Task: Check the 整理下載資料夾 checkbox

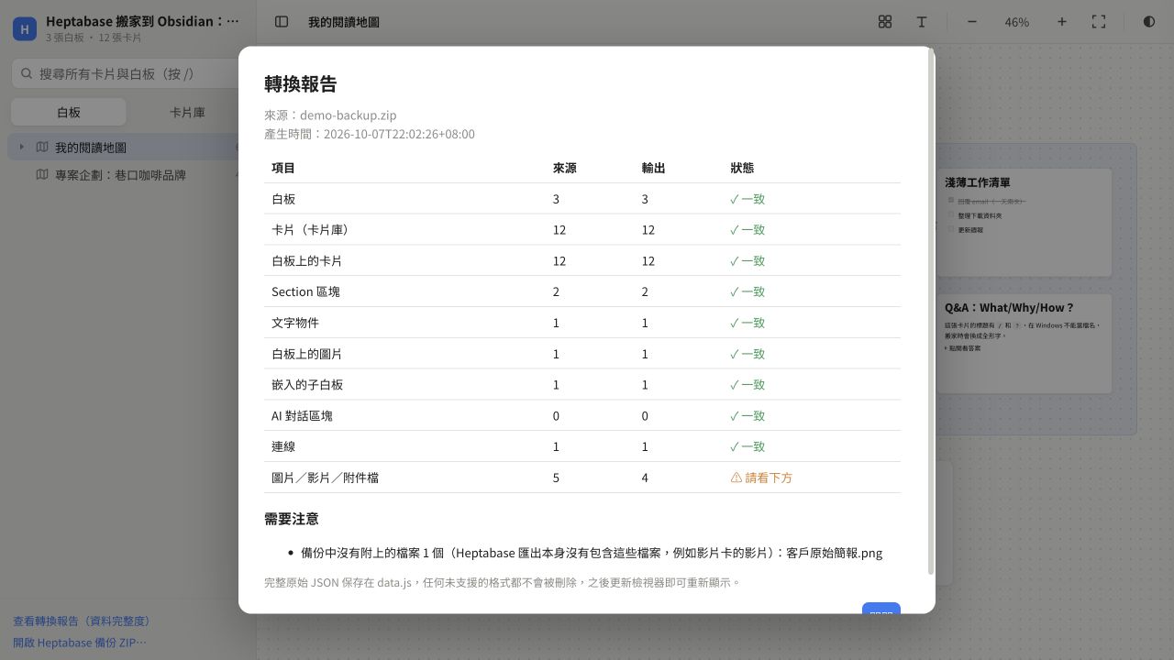Action: pyautogui.click(x=951, y=215)
